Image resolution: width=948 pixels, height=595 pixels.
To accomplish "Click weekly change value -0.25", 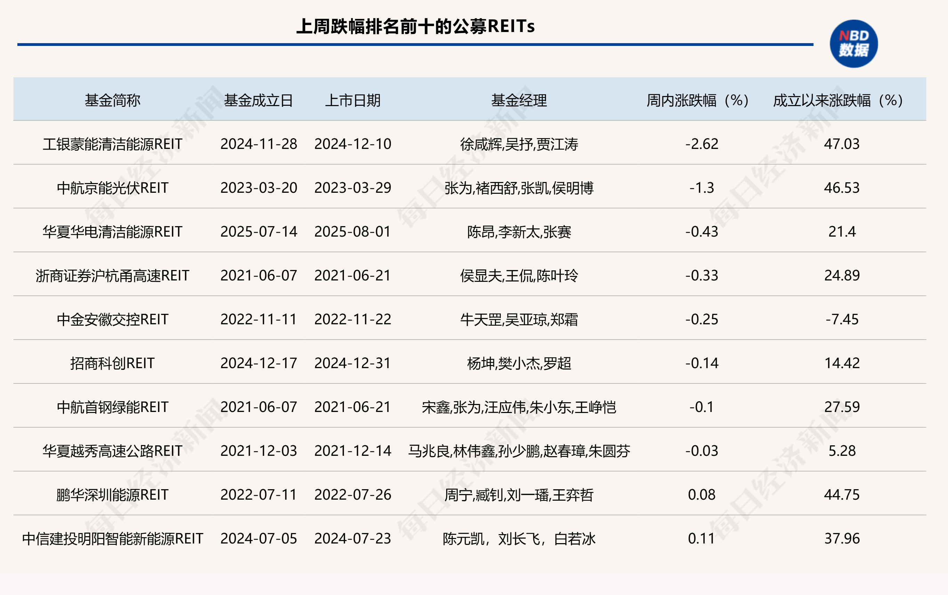I will click(x=701, y=319).
